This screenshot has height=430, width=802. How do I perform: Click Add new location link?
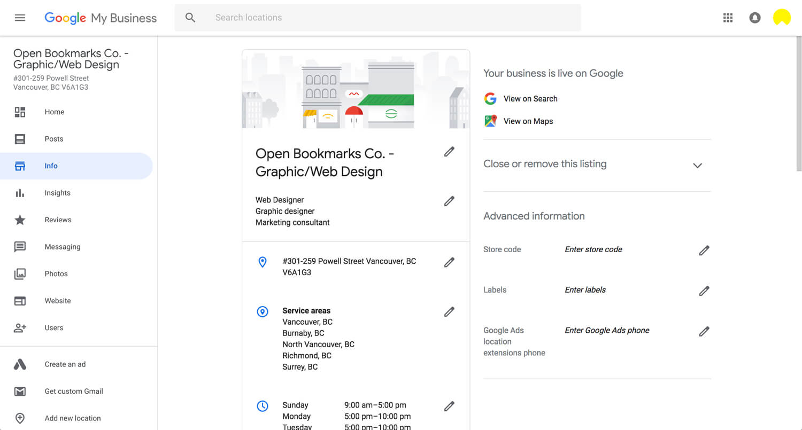(73, 418)
